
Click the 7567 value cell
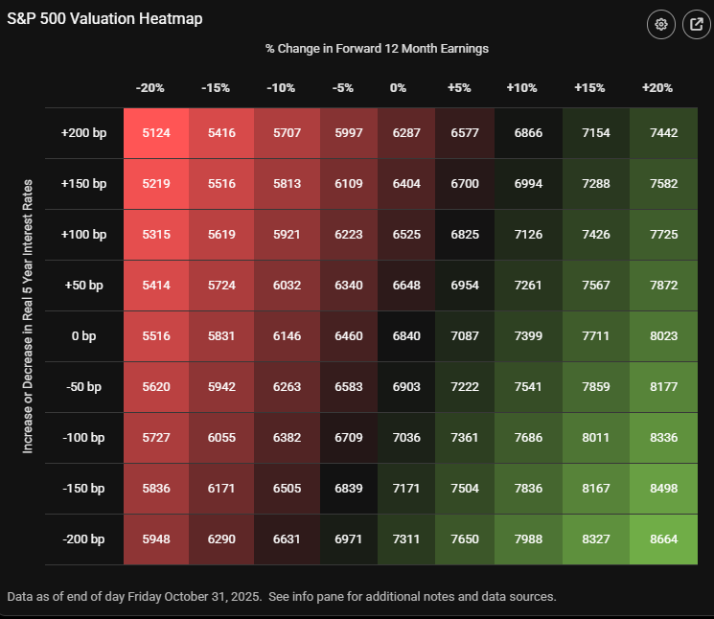596,286
